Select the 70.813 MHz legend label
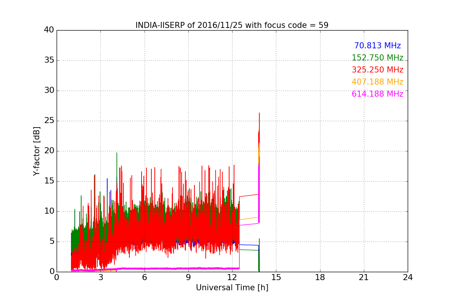453x302 pixels. click(377, 46)
